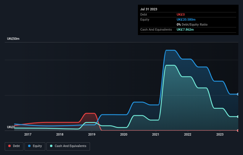
Task: Click the Cash And Equivalents tooltip row label
Action: [x=156, y=29]
